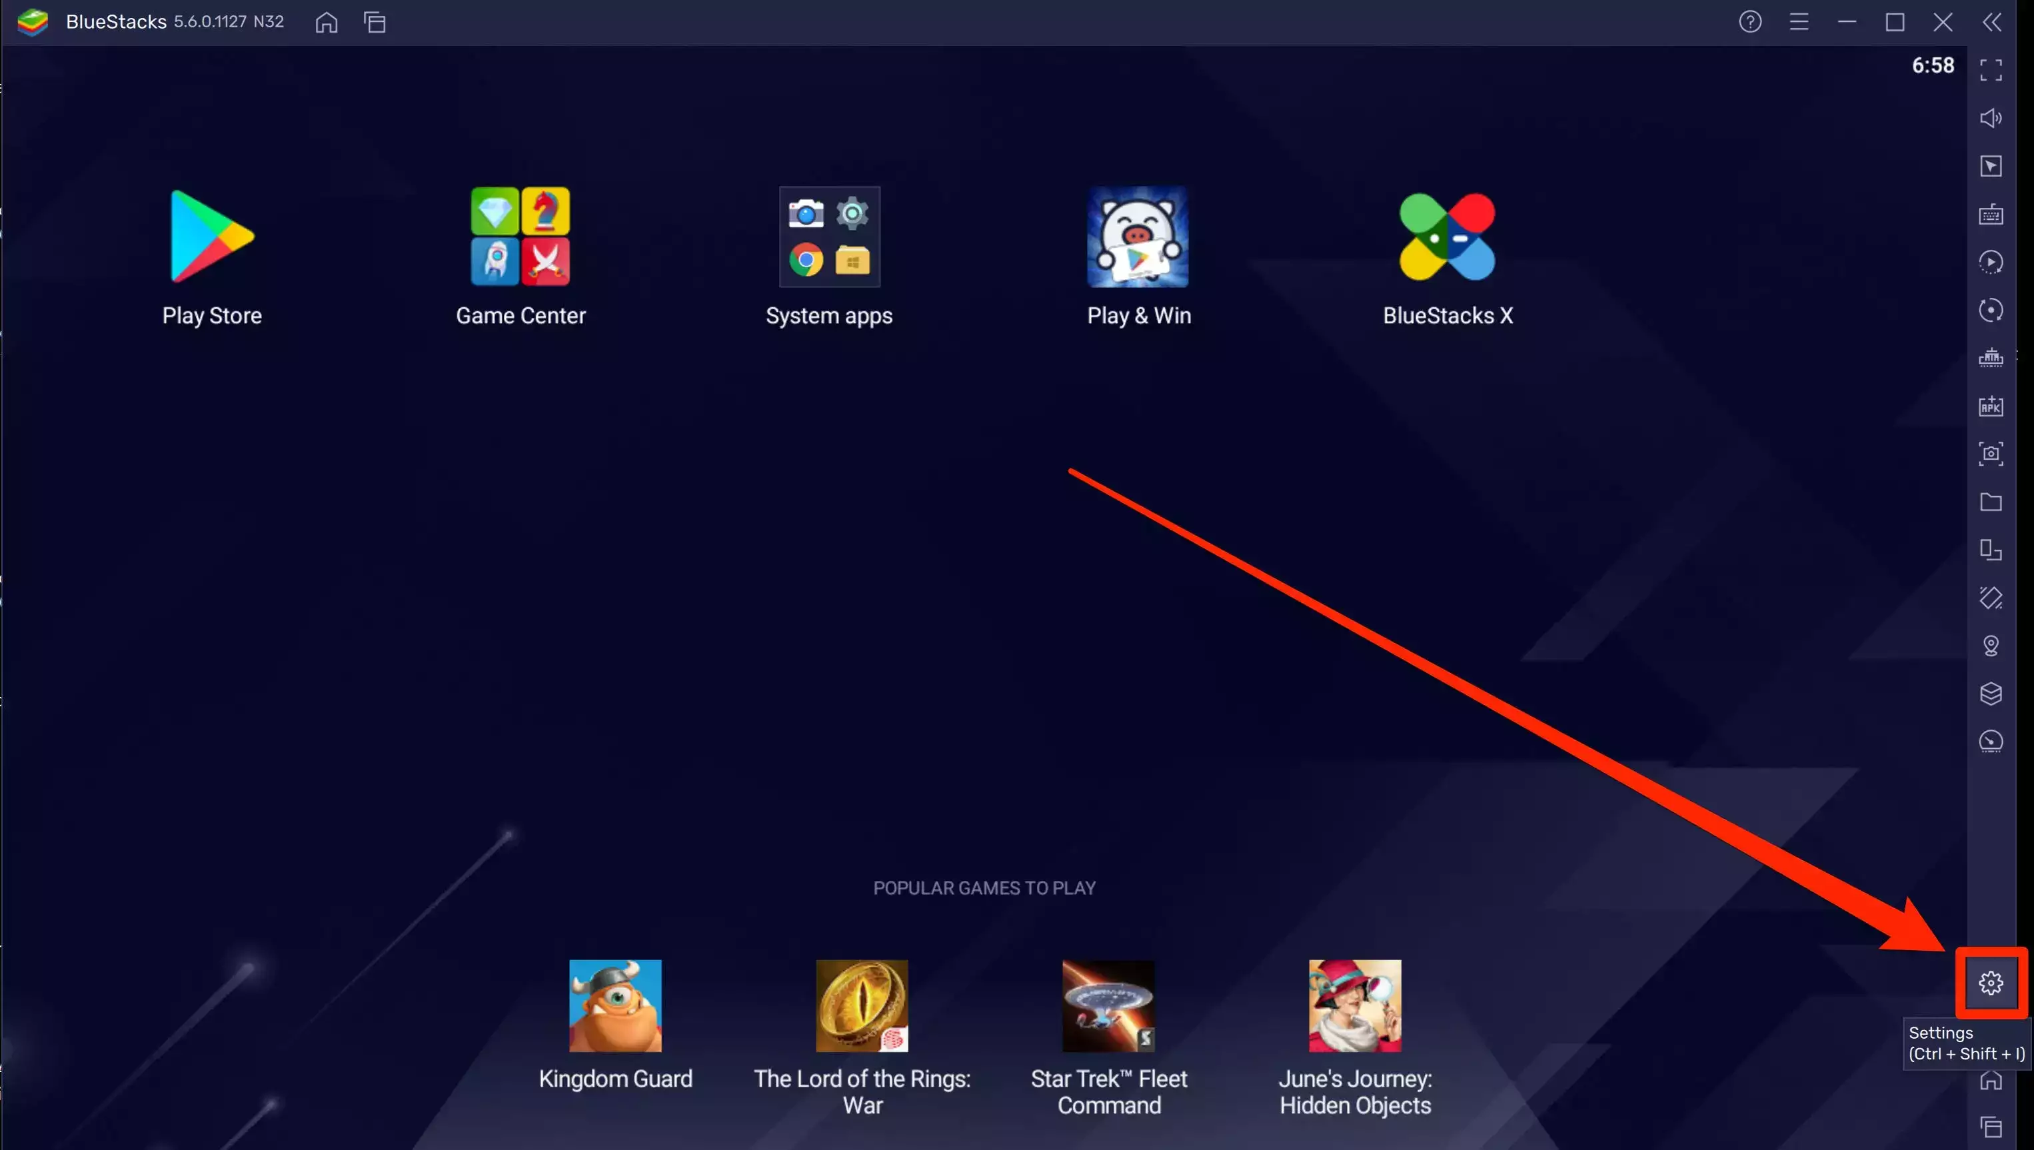Collapse the side toolbar with double chevron

click(x=1992, y=22)
